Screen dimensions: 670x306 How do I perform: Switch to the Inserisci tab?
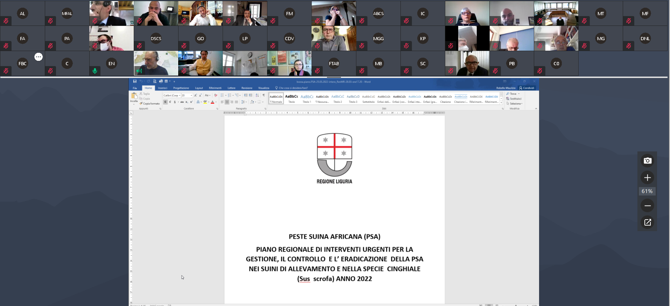[x=162, y=88]
